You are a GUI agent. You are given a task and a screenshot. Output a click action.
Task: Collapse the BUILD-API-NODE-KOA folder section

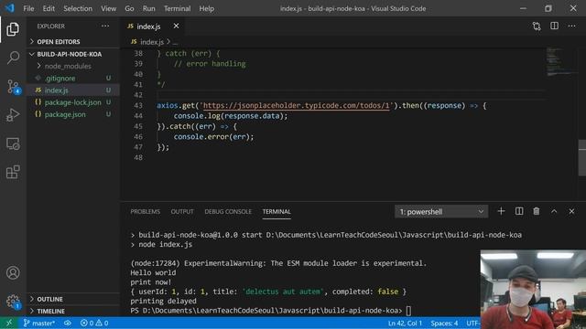click(x=73, y=54)
